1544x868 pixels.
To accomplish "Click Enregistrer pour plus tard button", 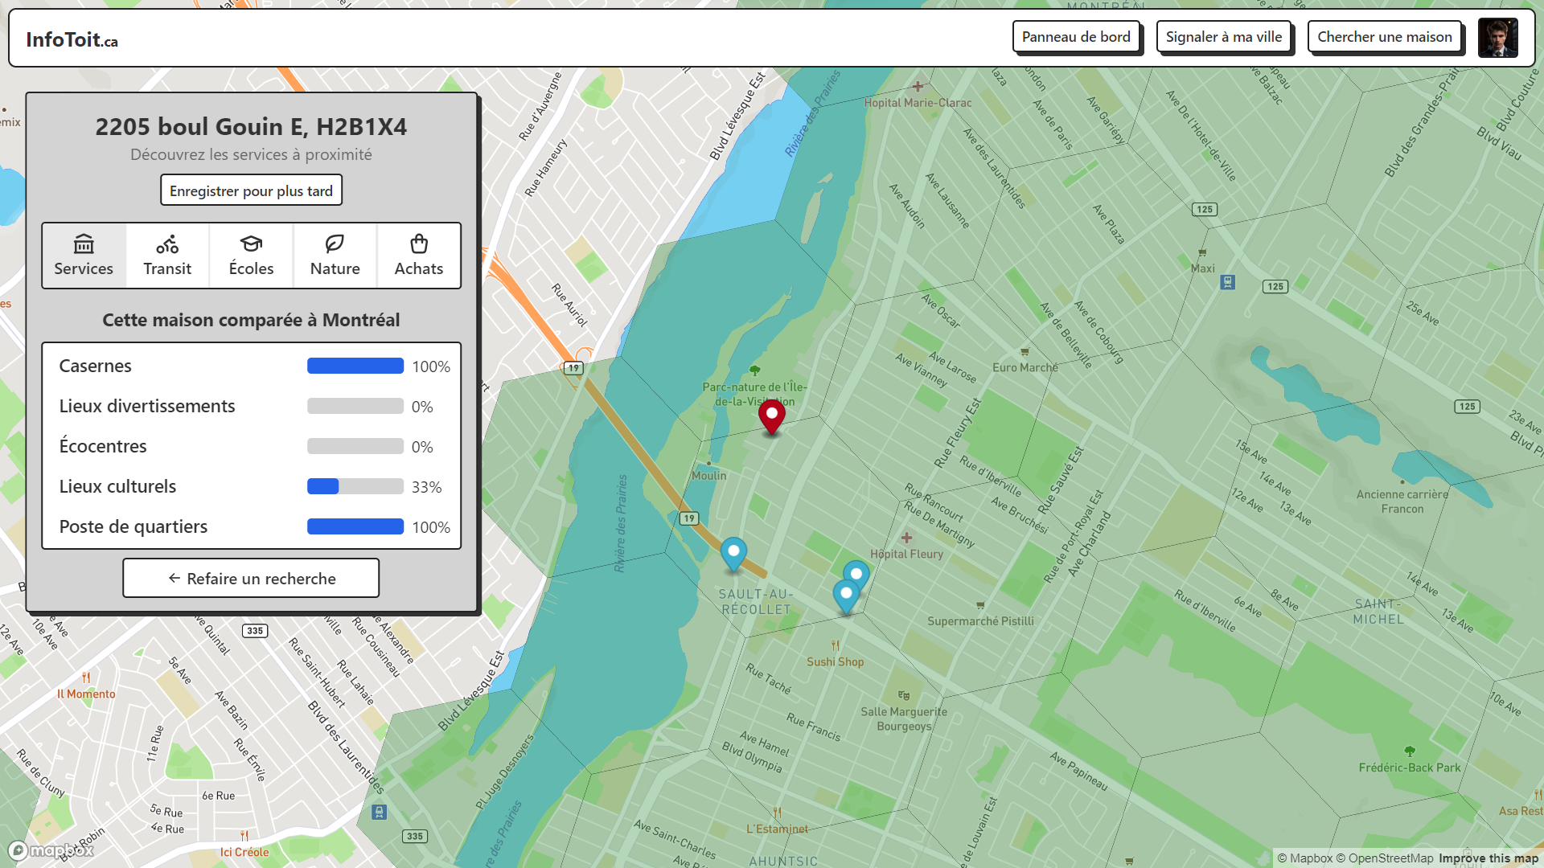I will click(251, 190).
